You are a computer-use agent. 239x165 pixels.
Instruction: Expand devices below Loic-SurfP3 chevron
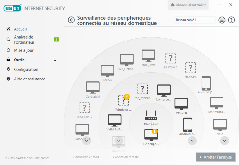tap(86, 141)
